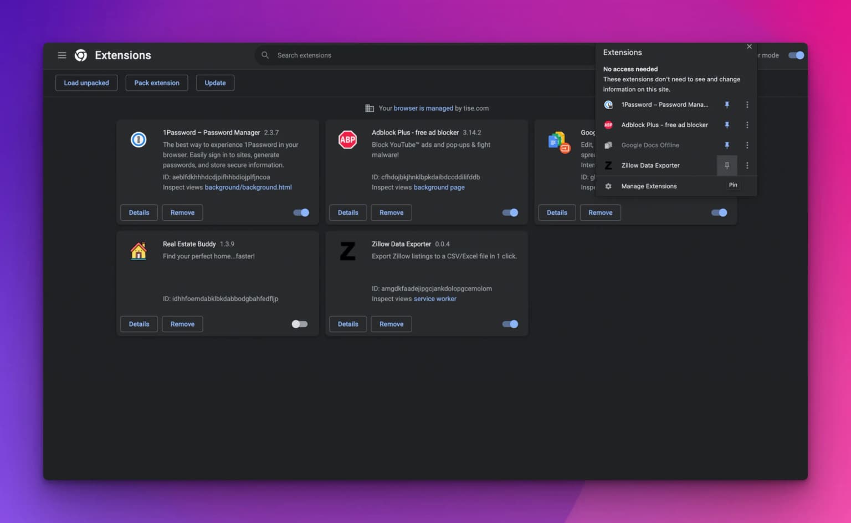Click the Update button
851x523 pixels.
(215, 83)
